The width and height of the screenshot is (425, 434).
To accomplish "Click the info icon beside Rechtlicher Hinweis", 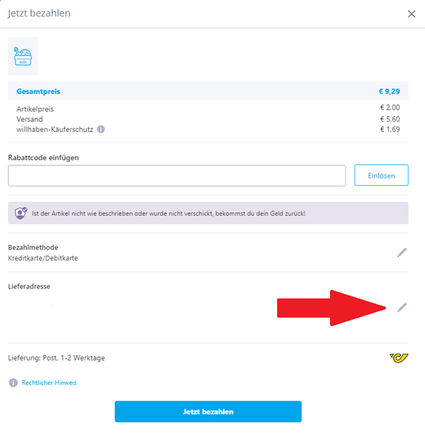I will [14, 383].
